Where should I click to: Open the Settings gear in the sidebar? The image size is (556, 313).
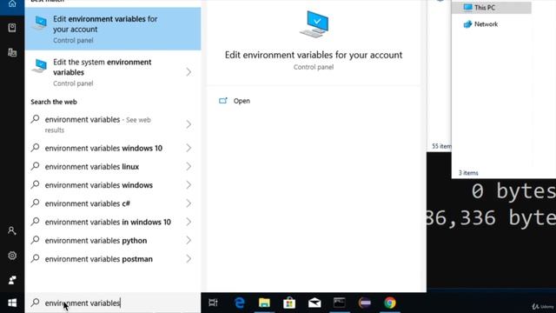point(12,256)
